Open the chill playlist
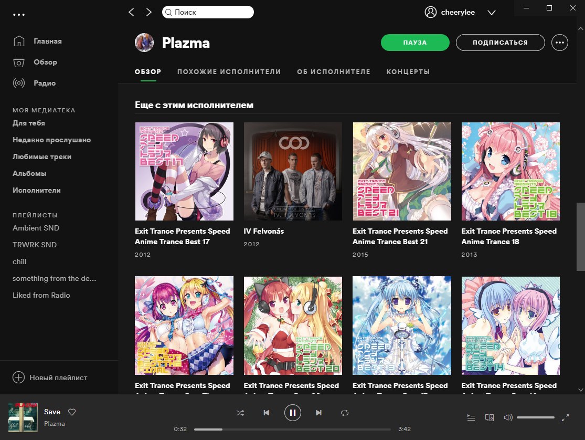Viewport: 585px width, 440px height. [x=19, y=261]
